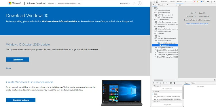Image resolution: width=216 pixels, height=107 pixels.
Task: Click the debugger Step icon
Action: tap(167, 83)
